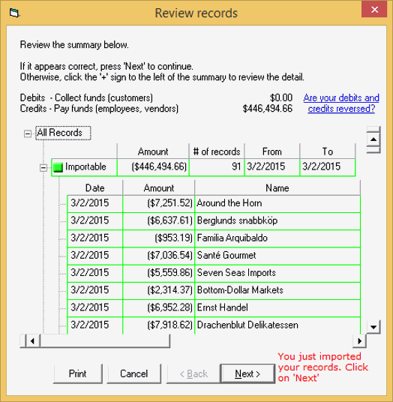The image size is (393, 402).
Task: Click the horizontal scrollbar thumb
Action: point(105,341)
